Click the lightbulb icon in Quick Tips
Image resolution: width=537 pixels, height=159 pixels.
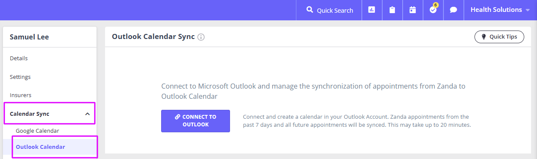pyautogui.click(x=483, y=37)
